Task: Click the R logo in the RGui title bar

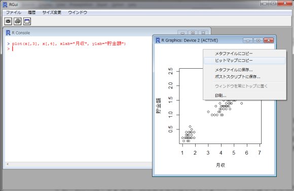Action: click(x=5, y=5)
